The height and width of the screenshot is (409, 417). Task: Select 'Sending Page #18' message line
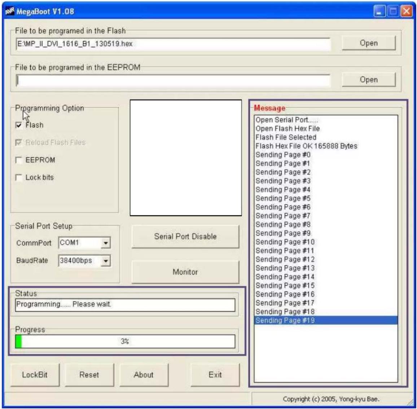point(325,312)
